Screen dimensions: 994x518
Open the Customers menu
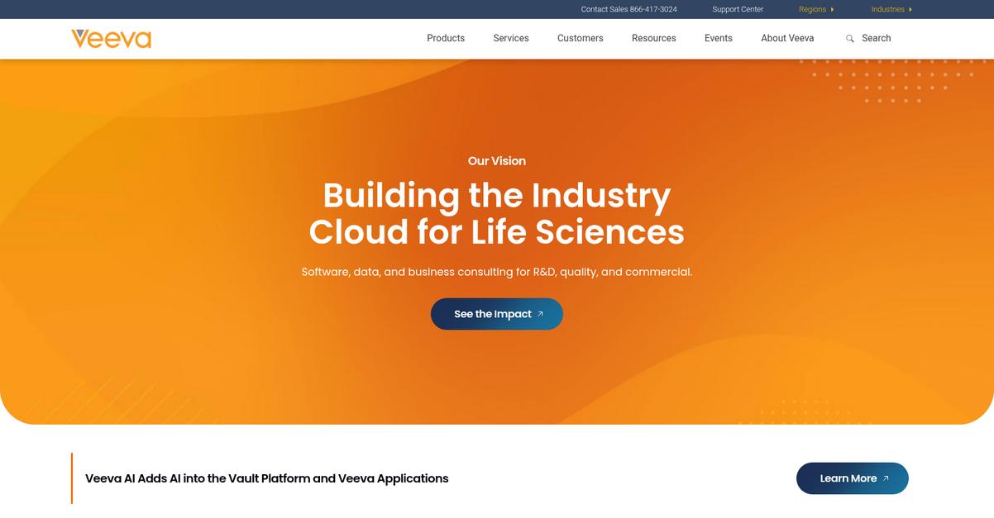(581, 38)
